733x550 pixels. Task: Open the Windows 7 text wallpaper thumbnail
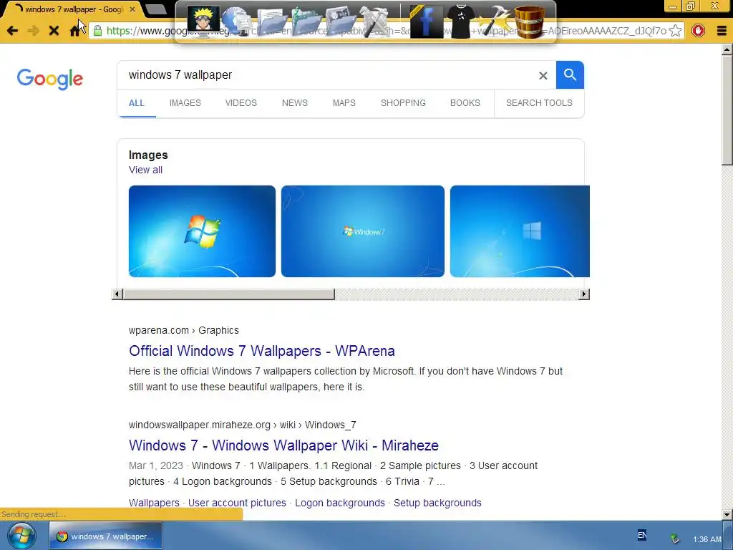click(x=363, y=231)
